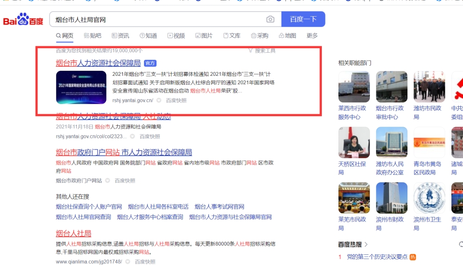
Task: Click 热 badge on first hot search
Action: pos(413,257)
